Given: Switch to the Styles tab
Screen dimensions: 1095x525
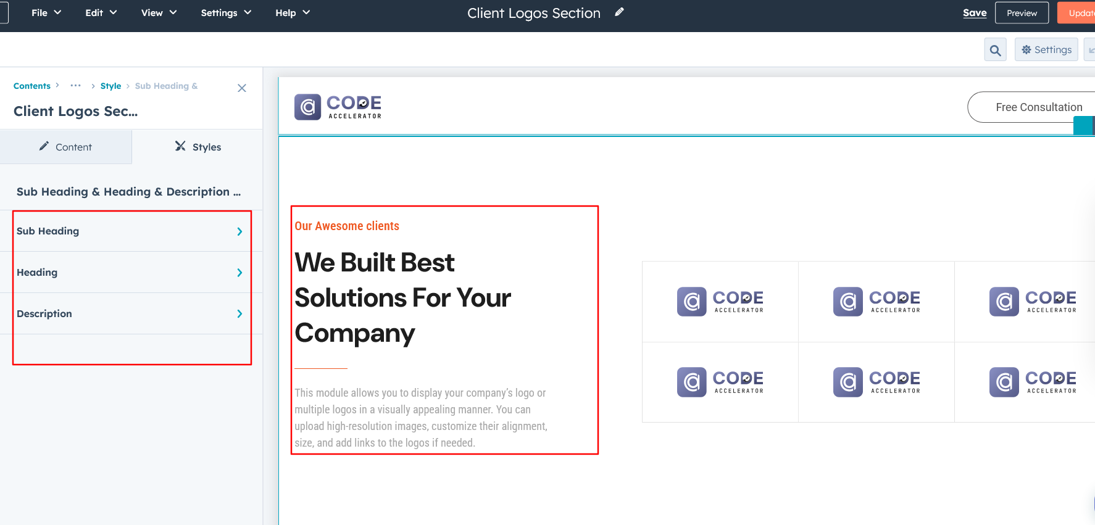Looking at the screenshot, I should [198, 147].
